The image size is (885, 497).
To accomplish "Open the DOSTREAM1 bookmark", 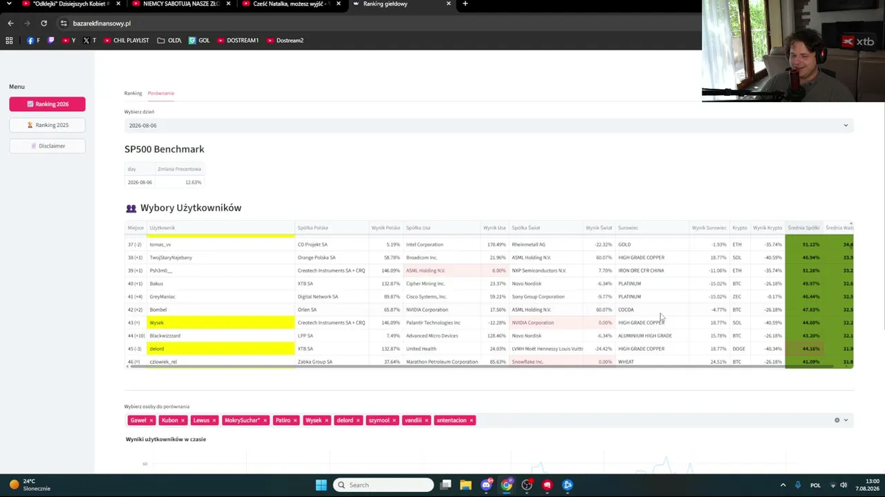I will (238, 41).
